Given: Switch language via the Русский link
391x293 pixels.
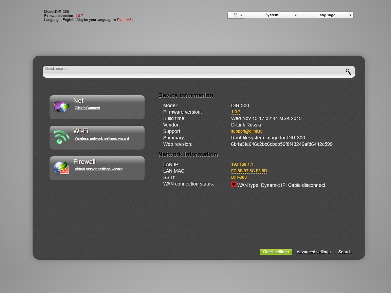Looking at the screenshot, I should (124, 20).
